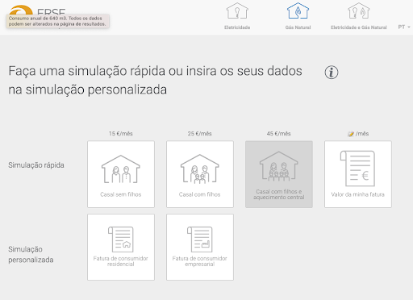Select the Eletricidade lightbulb house icon

click(x=237, y=10)
